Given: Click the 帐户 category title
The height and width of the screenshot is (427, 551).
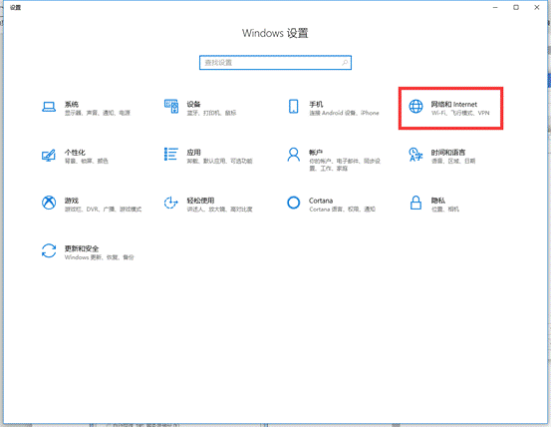Looking at the screenshot, I should (316, 153).
